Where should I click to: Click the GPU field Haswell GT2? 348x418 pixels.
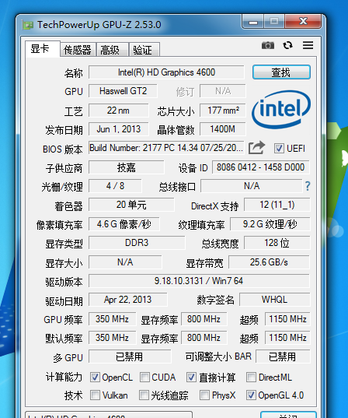[123, 91]
